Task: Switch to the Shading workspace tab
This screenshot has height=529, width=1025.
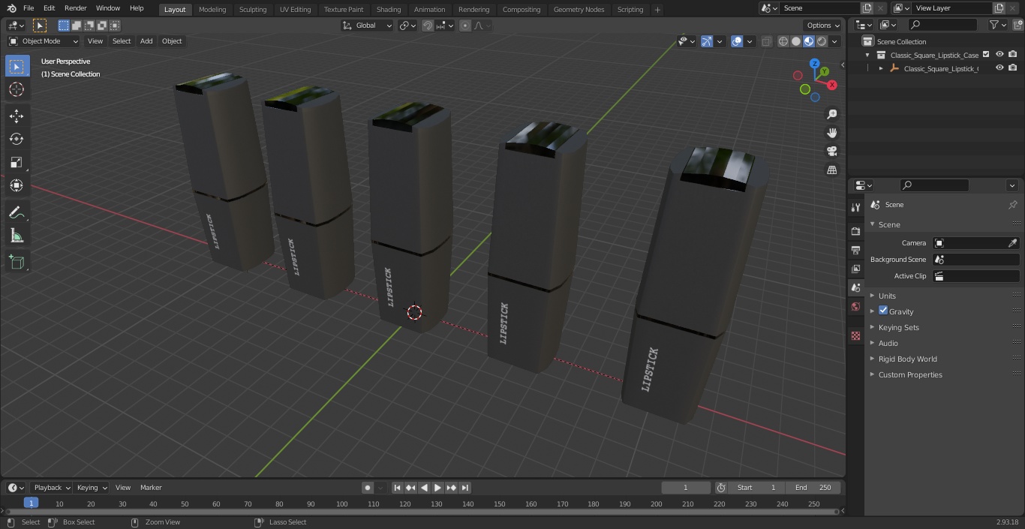Action: pyautogui.click(x=389, y=10)
